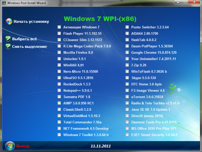Enable the Mozilla Firefox 8.0 checkbox
The height and width of the screenshot is (152, 202).
coord(59,52)
